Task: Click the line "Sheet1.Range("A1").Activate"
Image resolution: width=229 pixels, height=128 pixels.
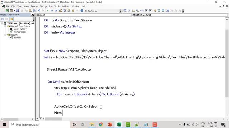Action: coord(68,70)
